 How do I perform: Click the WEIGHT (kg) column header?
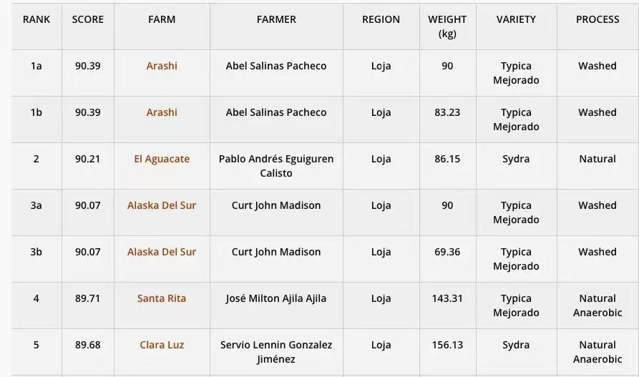pos(447,26)
